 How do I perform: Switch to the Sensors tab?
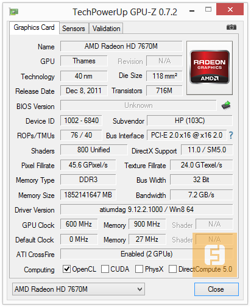(74, 29)
